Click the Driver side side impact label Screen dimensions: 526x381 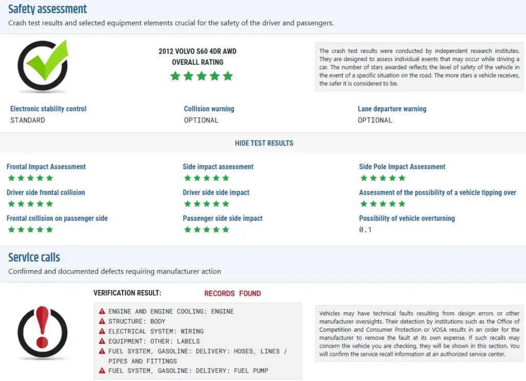pos(216,193)
